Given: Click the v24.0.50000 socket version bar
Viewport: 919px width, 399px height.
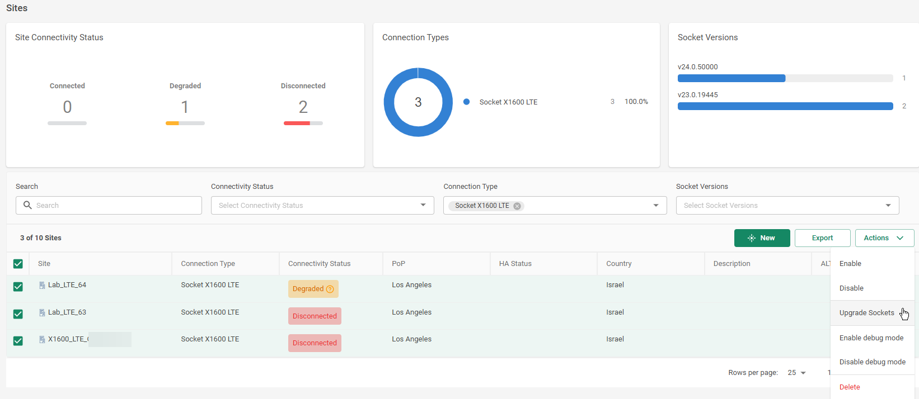Looking at the screenshot, I should 731,78.
